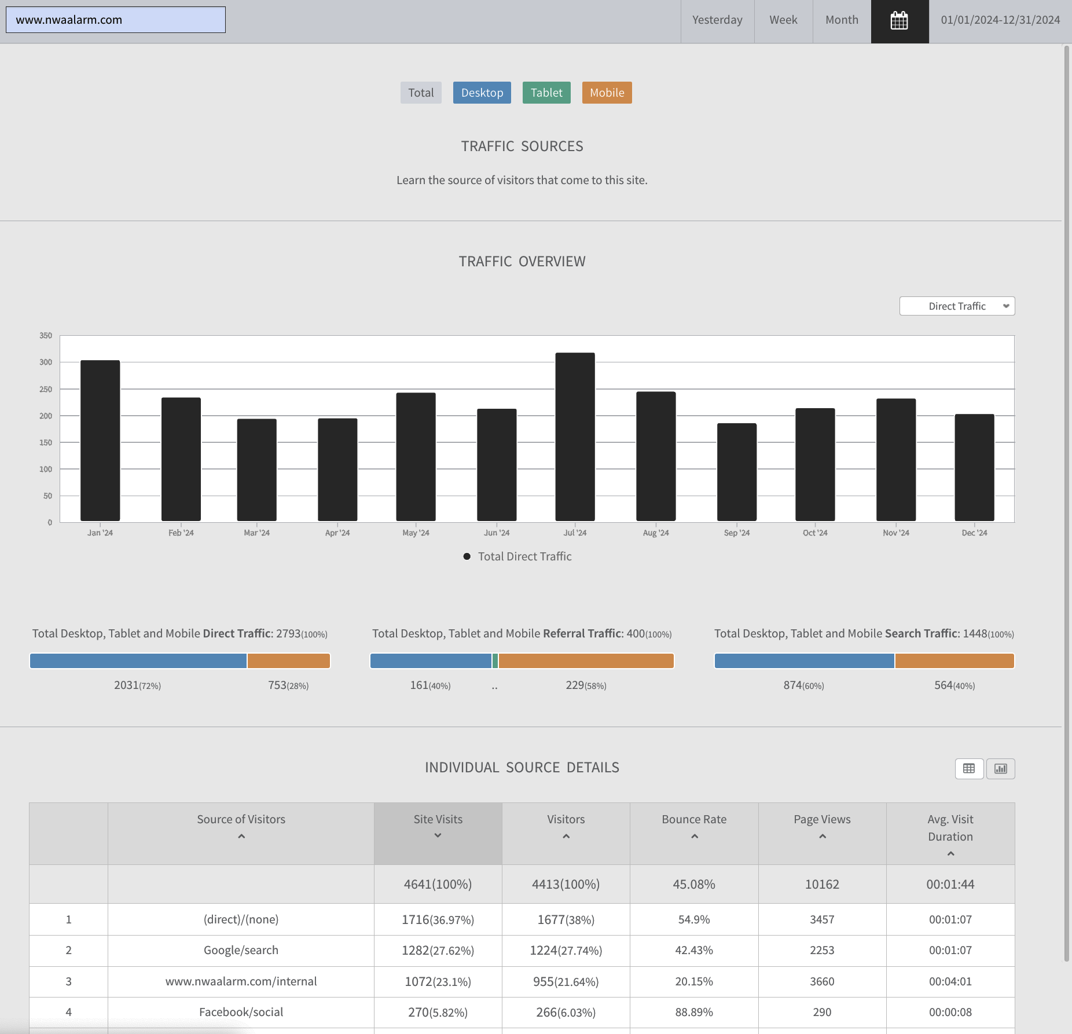Screen dimensions: 1072x1034
Task: Toggle the Desktop device filter
Action: click(482, 93)
